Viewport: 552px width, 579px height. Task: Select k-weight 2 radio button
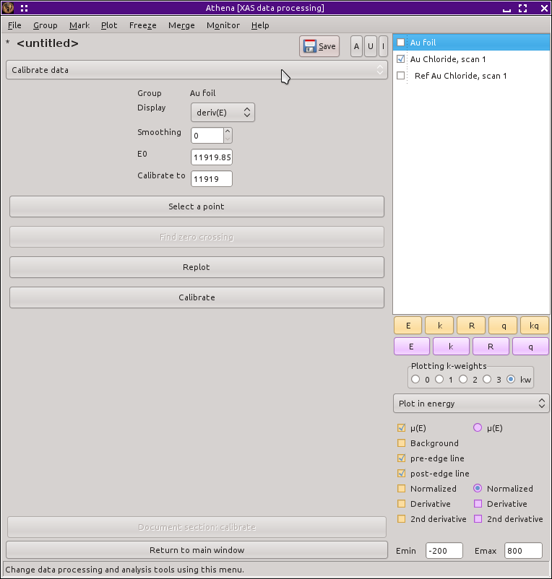pos(463,379)
